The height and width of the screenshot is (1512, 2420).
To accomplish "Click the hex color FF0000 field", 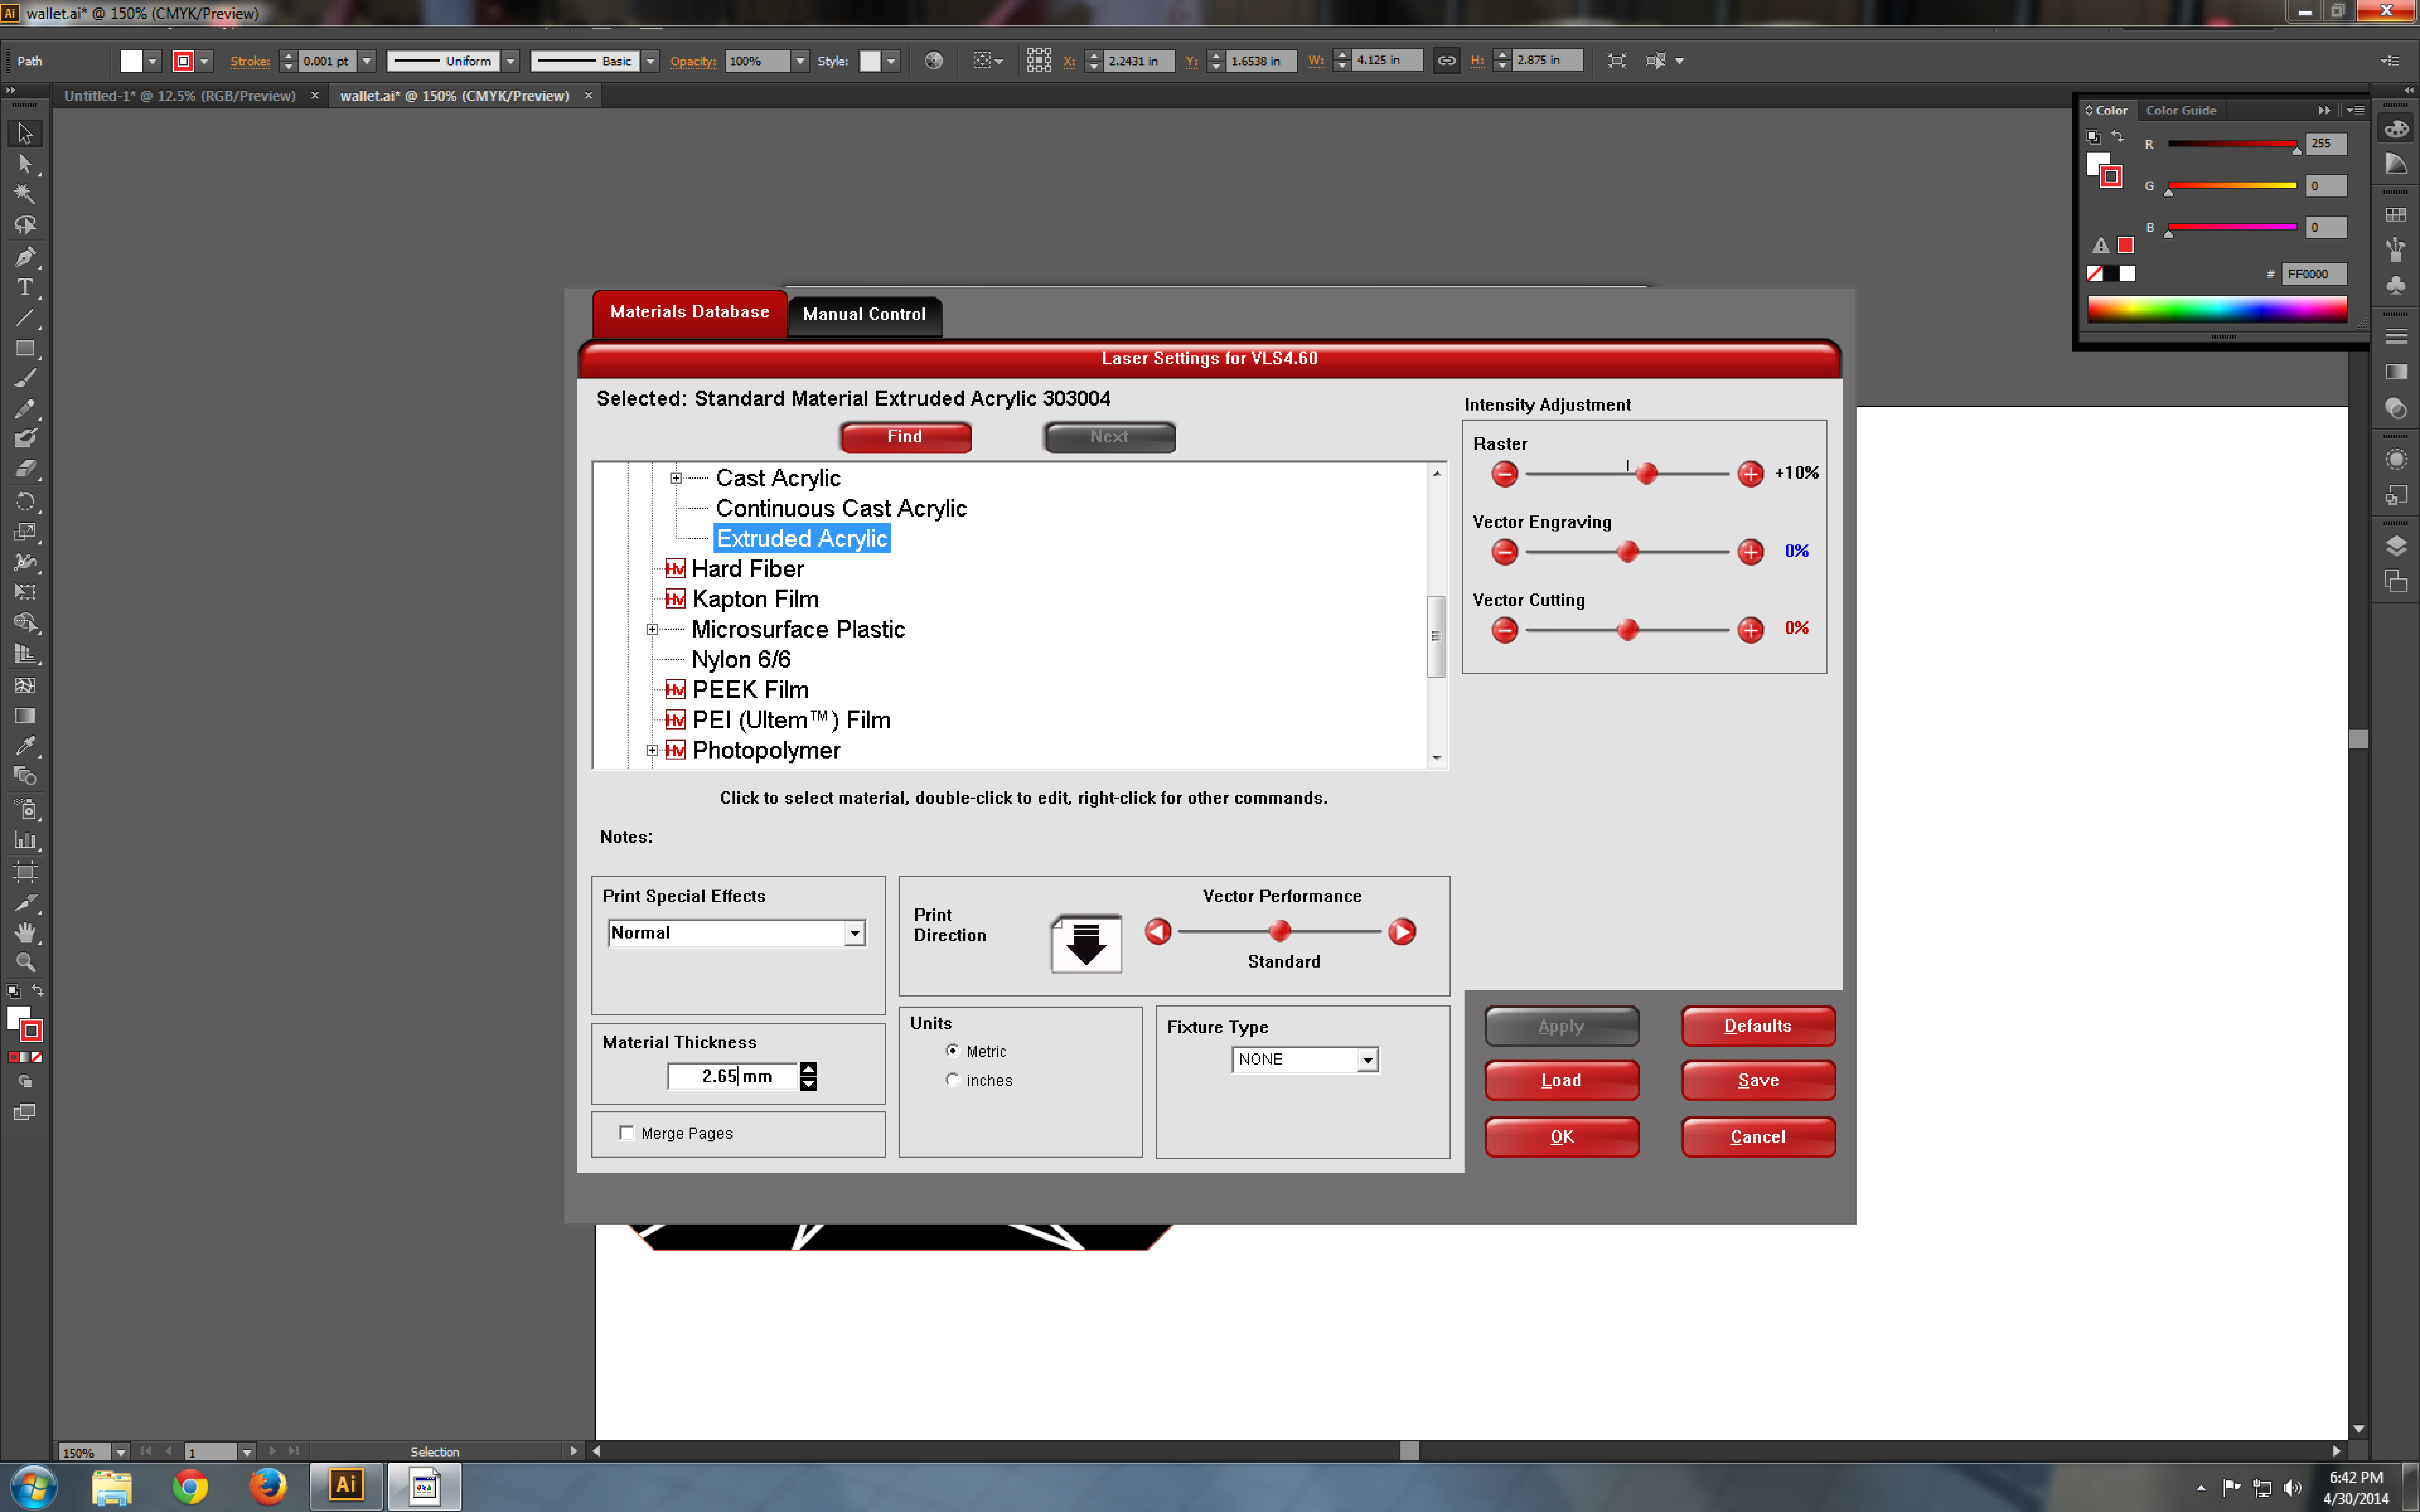I will coord(2313,274).
